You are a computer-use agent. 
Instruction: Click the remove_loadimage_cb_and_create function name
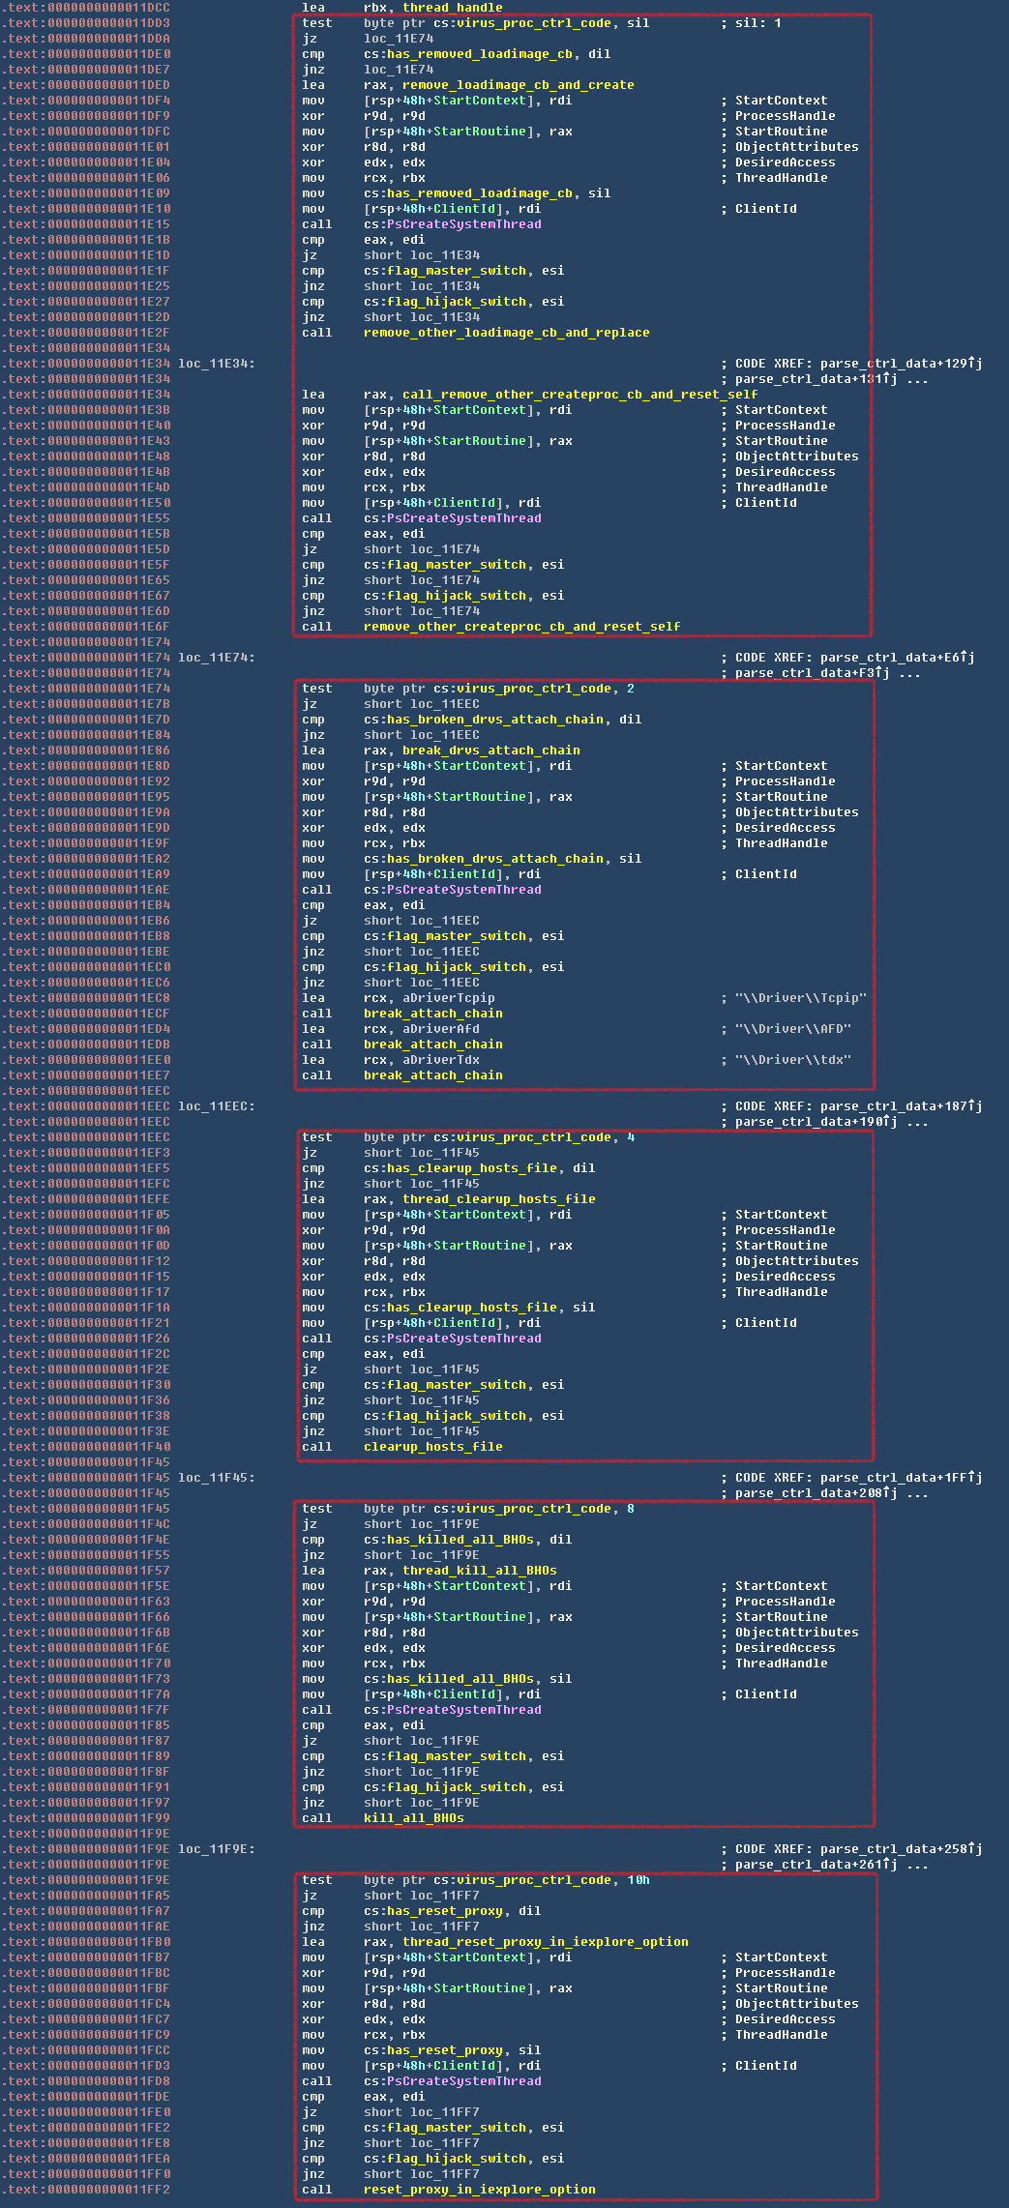518,85
